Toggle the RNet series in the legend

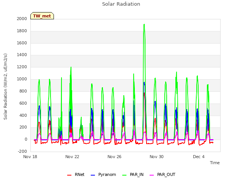click(x=76, y=175)
